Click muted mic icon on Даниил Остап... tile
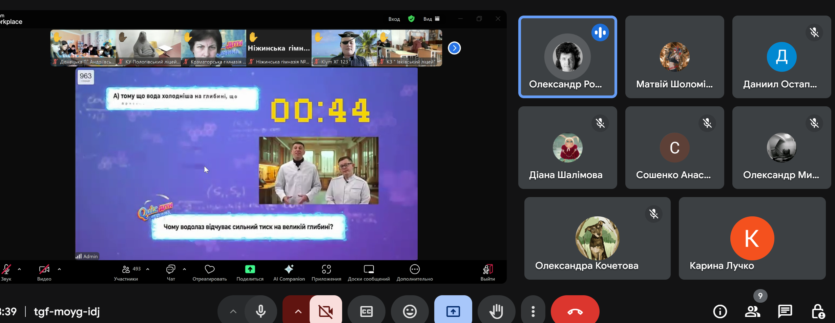The height and width of the screenshot is (323, 835). 814,33
